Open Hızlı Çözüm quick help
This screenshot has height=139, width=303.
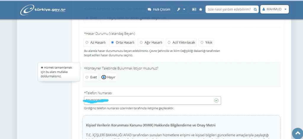tap(159, 9)
